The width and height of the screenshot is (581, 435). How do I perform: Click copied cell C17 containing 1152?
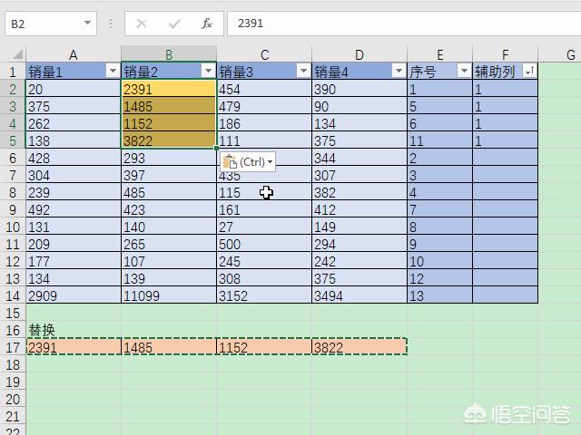pos(264,347)
